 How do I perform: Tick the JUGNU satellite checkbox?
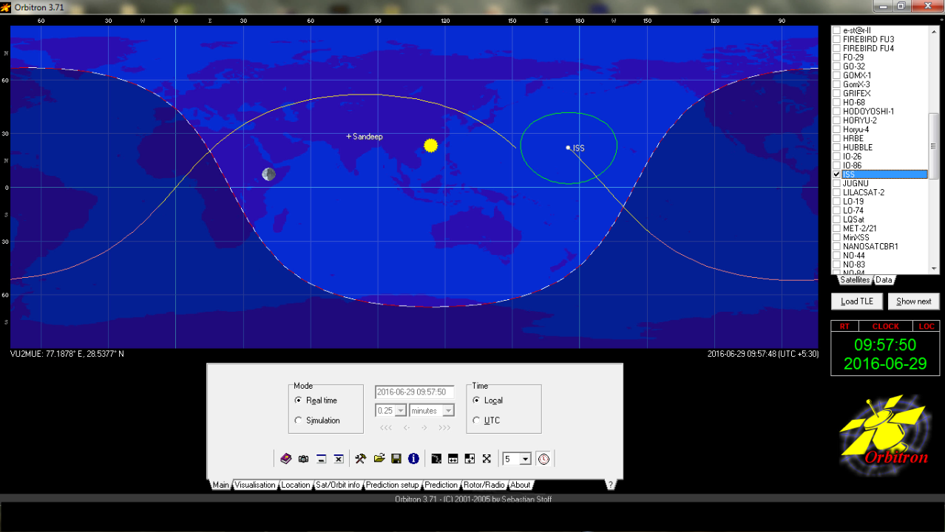[x=836, y=183]
